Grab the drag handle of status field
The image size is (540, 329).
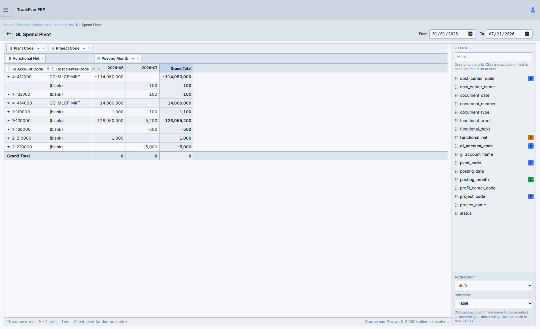click(456, 213)
